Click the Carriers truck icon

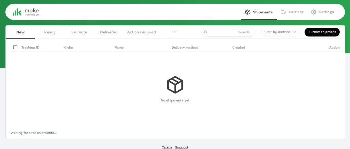(283, 12)
